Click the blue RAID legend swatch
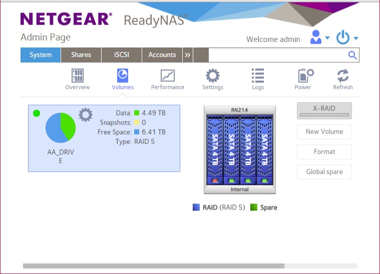Viewport: 380px width, 274px height. pyautogui.click(x=196, y=207)
